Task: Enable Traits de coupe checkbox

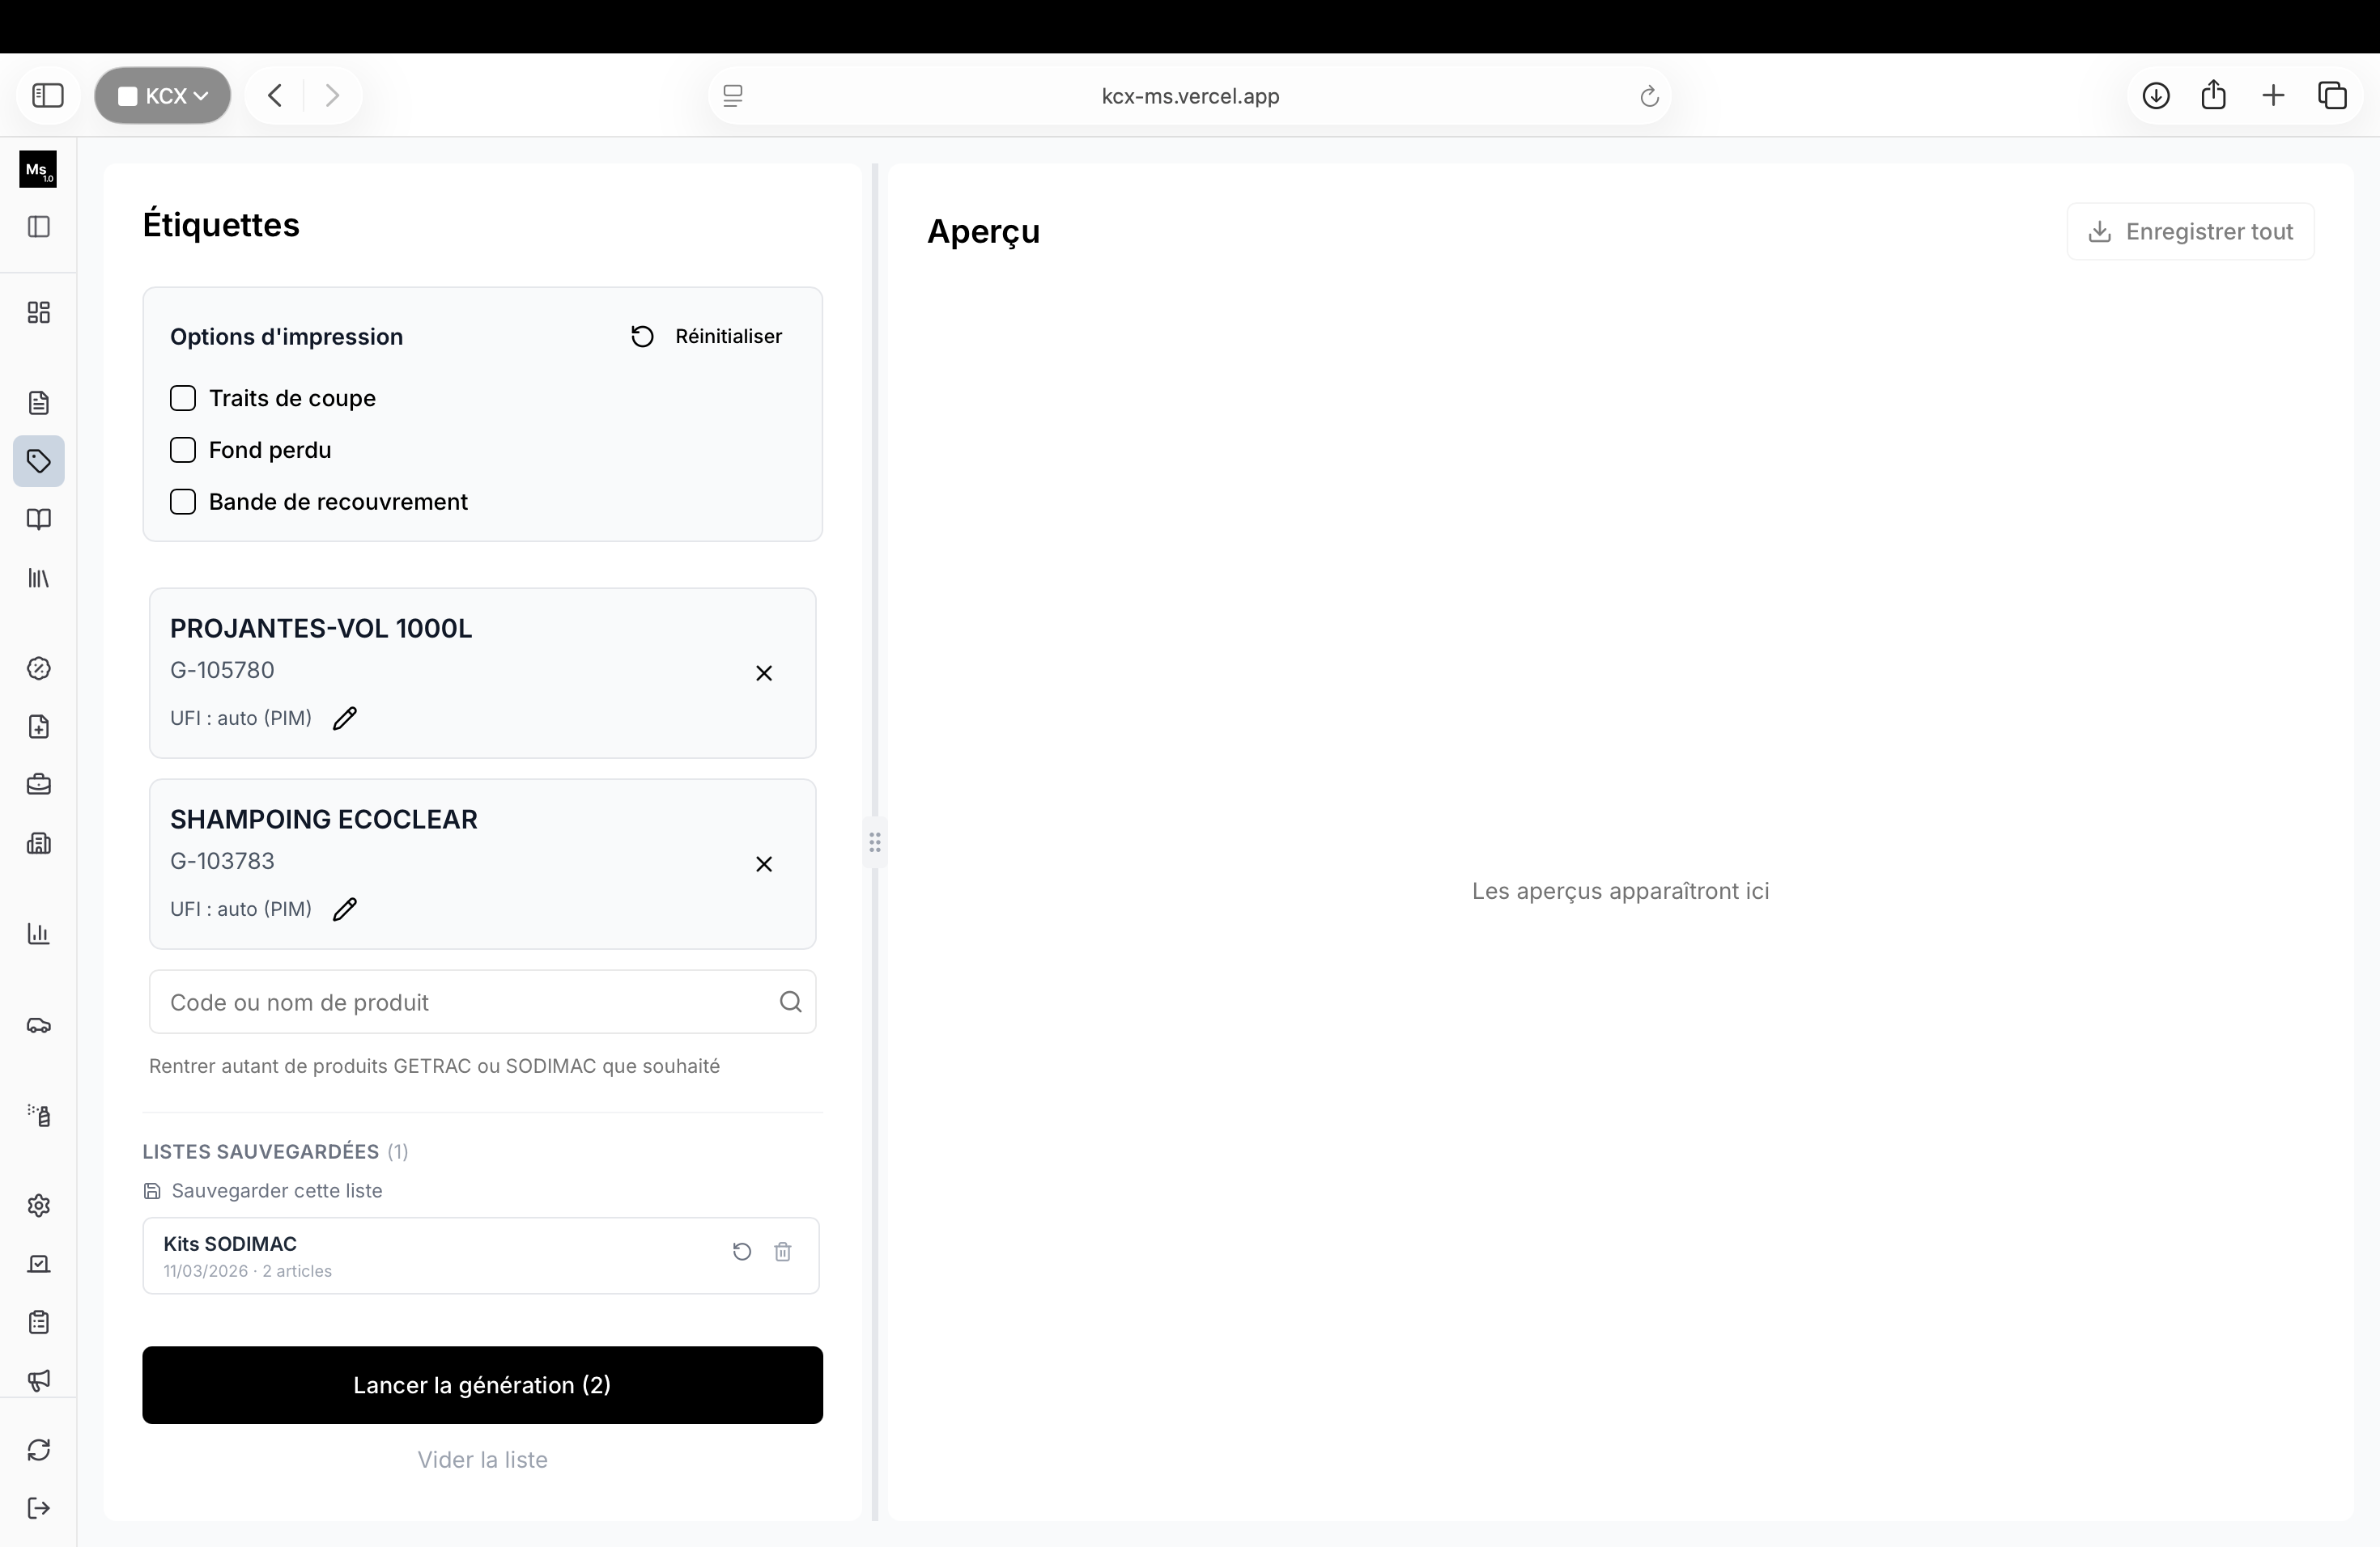Action: coord(183,399)
